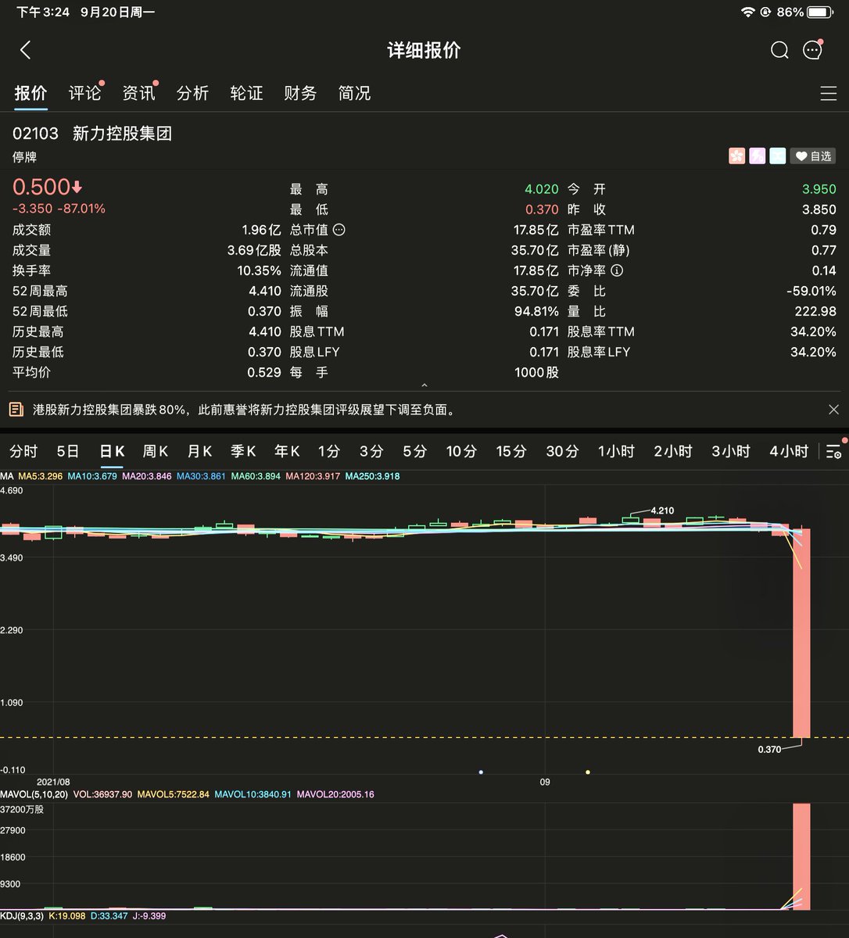Image resolution: width=849 pixels, height=938 pixels.
Task: Select the 月K chart period
Action: (199, 451)
